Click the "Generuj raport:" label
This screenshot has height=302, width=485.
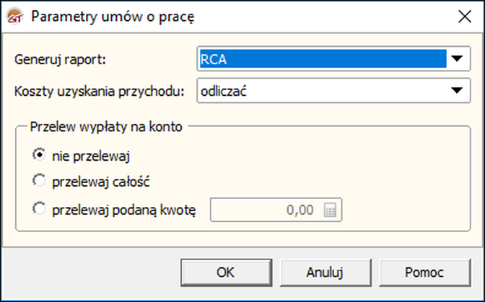(x=60, y=60)
